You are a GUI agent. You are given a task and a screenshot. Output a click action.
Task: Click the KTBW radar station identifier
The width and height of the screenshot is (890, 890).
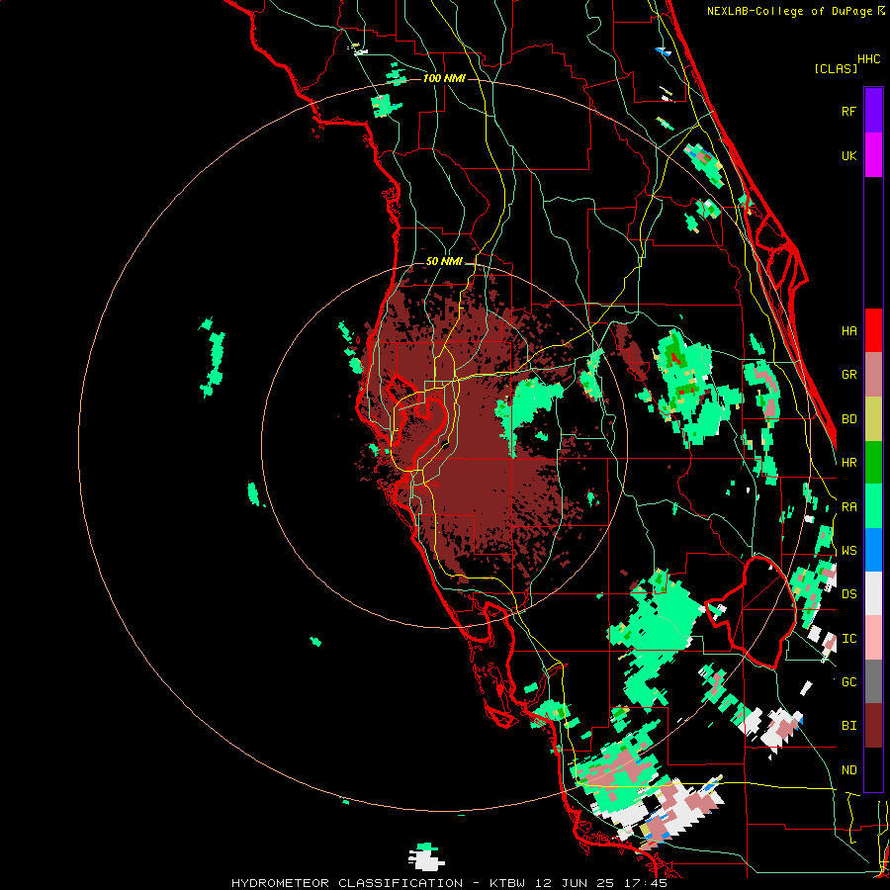pyautogui.click(x=508, y=883)
